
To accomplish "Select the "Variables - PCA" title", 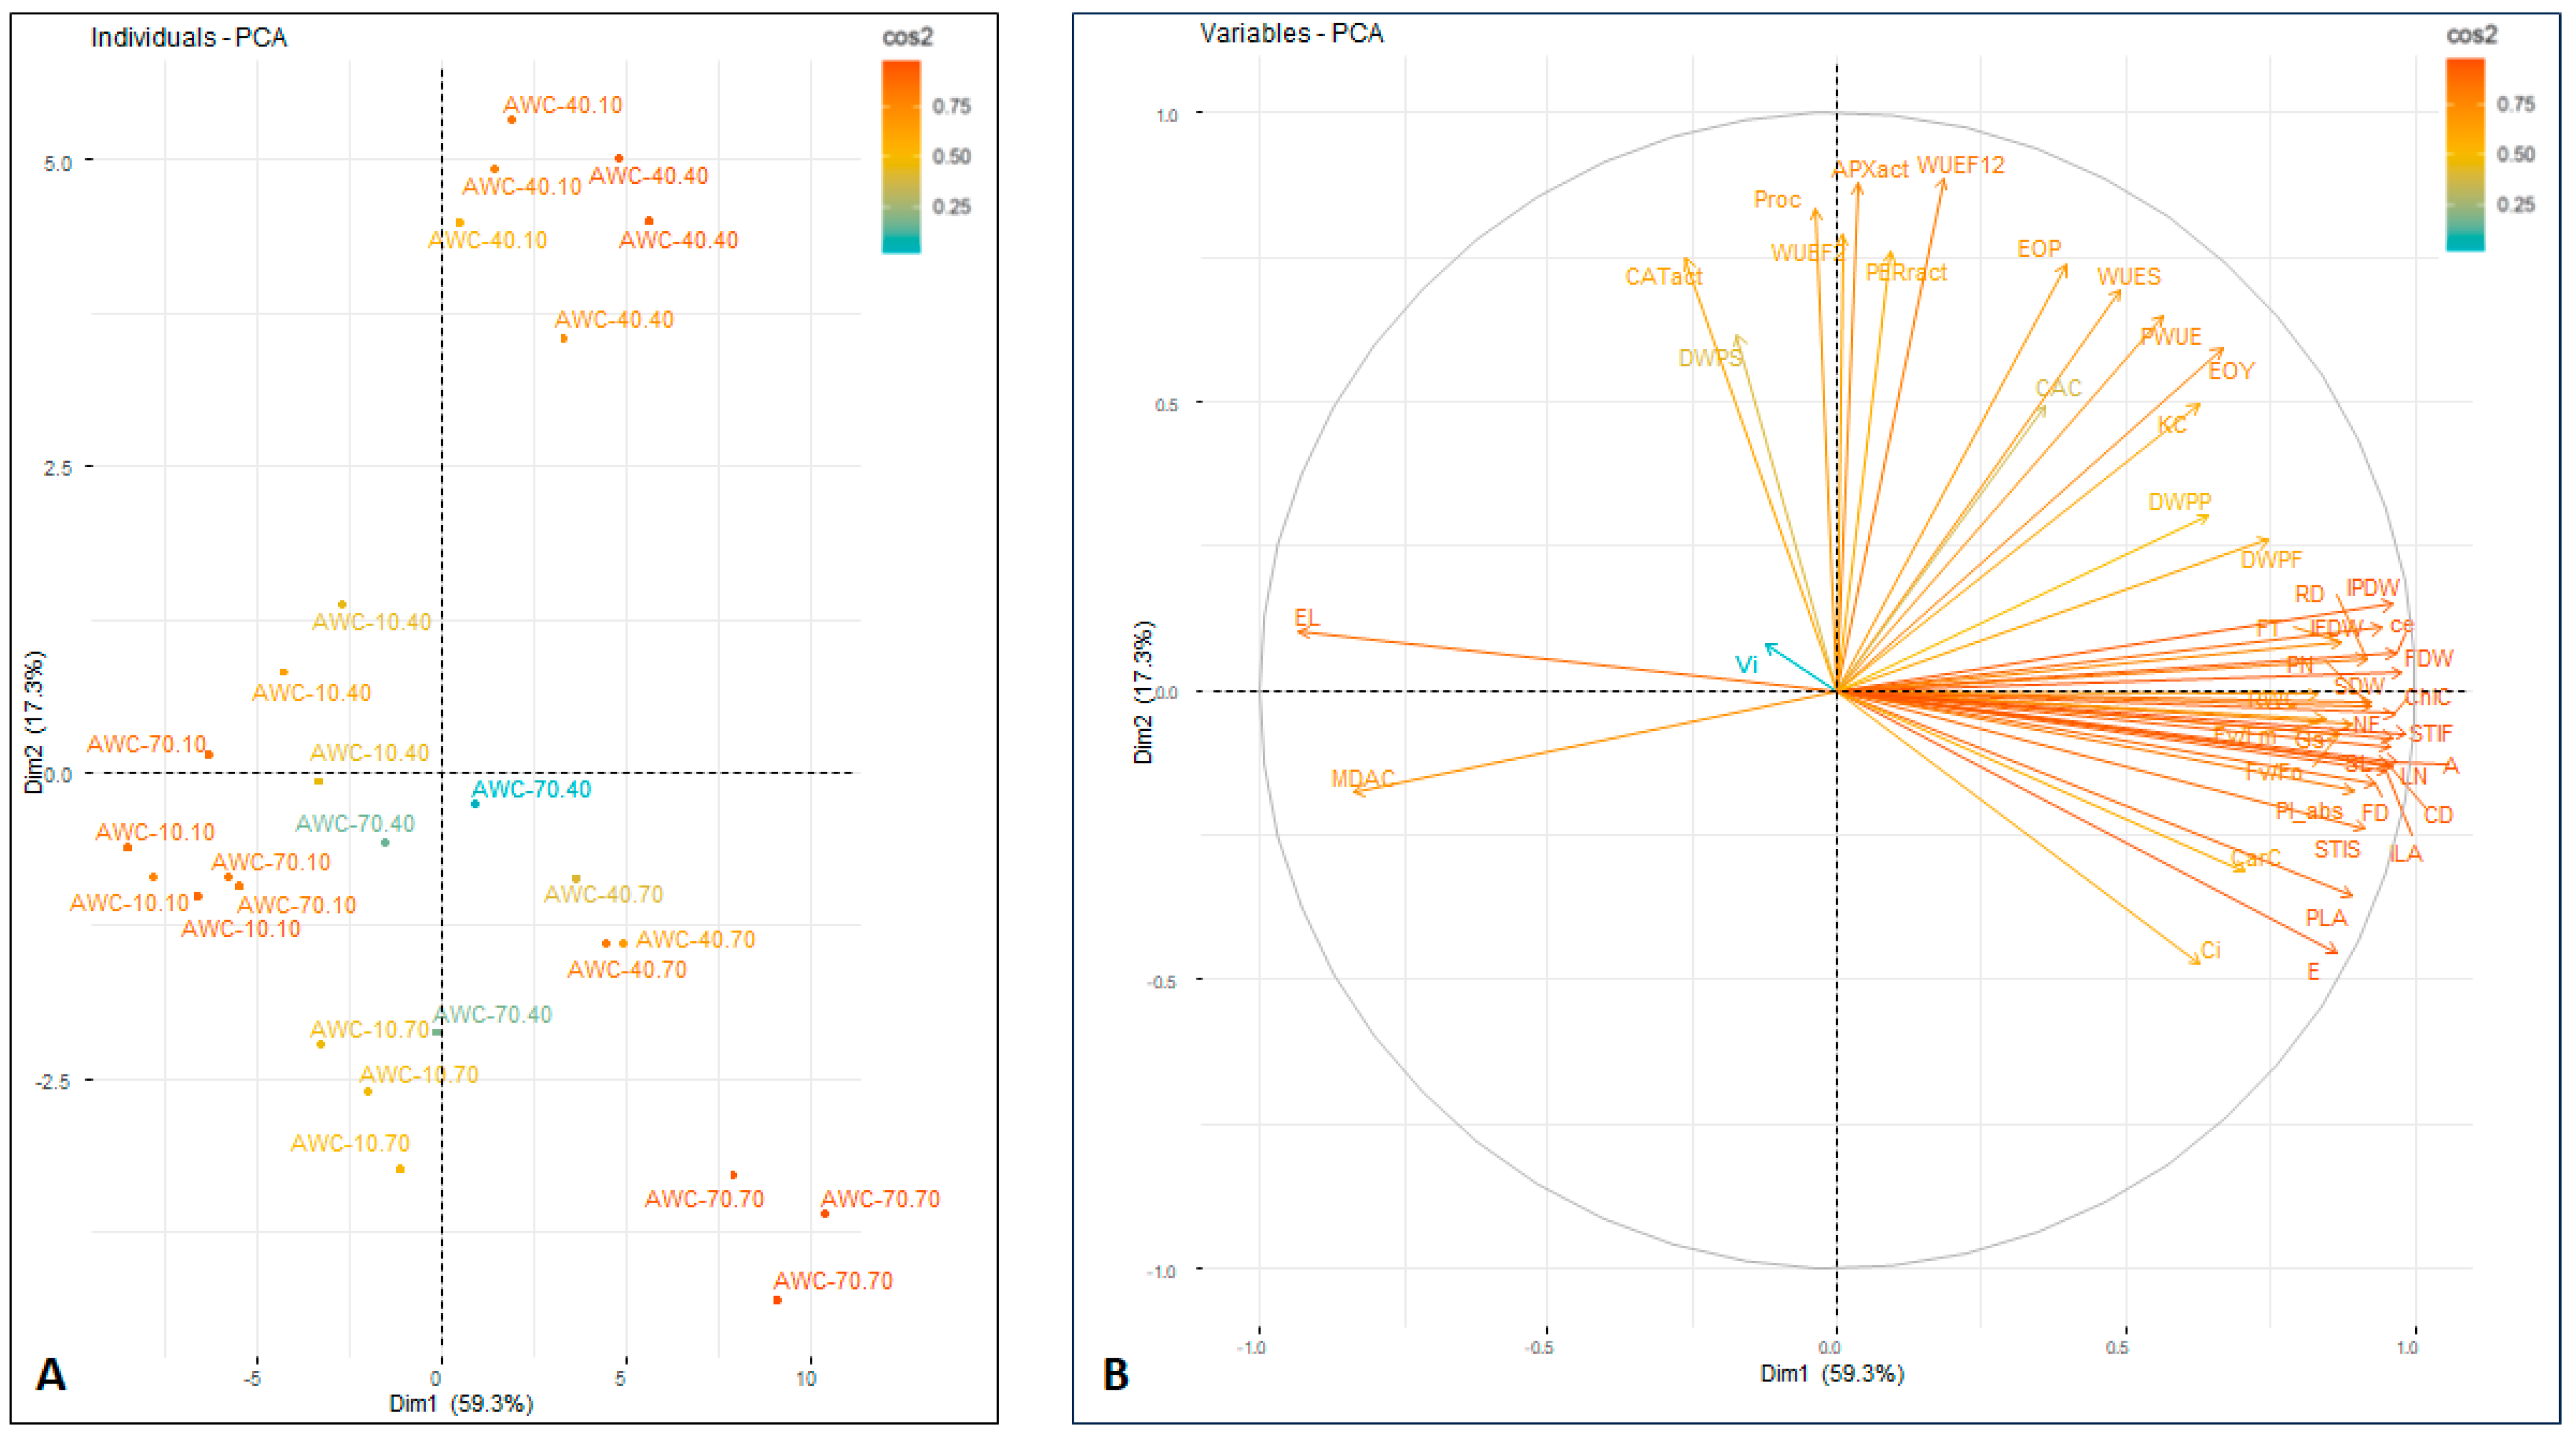I will 1291,34.
